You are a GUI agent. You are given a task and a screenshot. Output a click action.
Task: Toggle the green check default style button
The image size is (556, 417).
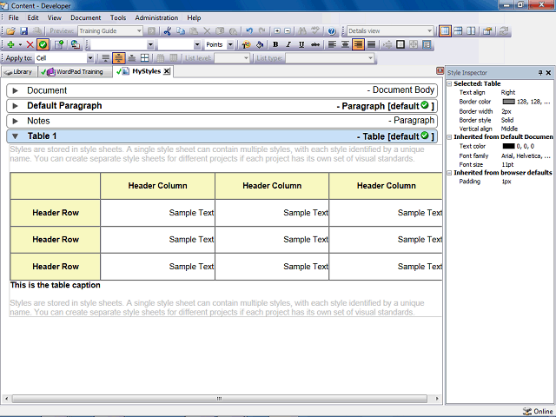43,44
